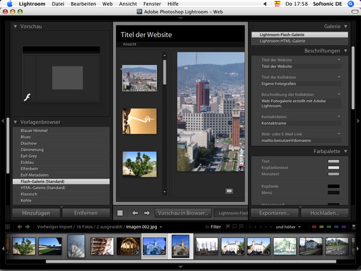361x271 pixels.
Task: Open Kontaktdaten presets dropdown
Action: [x=339, y=117]
